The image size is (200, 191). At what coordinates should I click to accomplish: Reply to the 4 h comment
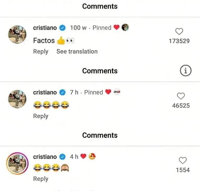[x=41, y=179]
